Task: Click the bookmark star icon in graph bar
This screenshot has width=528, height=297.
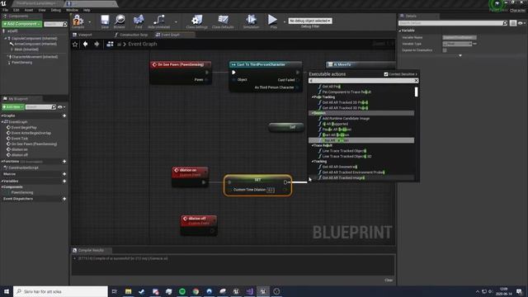Action: (x=75, y=44)
